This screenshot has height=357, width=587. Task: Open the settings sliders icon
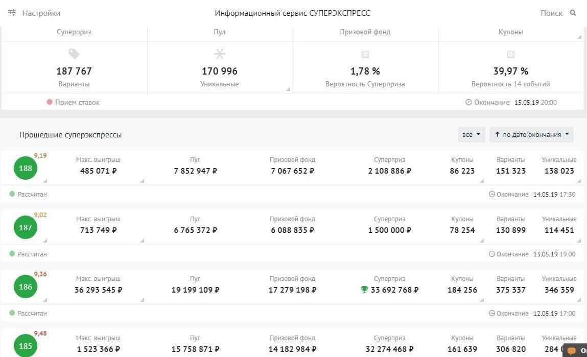(12, 13)
